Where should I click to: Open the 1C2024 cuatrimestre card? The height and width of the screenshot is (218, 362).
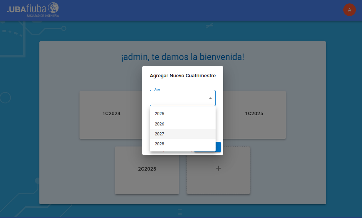[111, 114]
